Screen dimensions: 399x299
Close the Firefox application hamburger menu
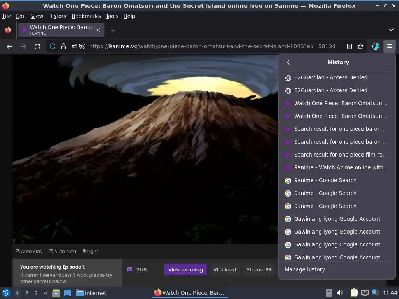(390, 47)
